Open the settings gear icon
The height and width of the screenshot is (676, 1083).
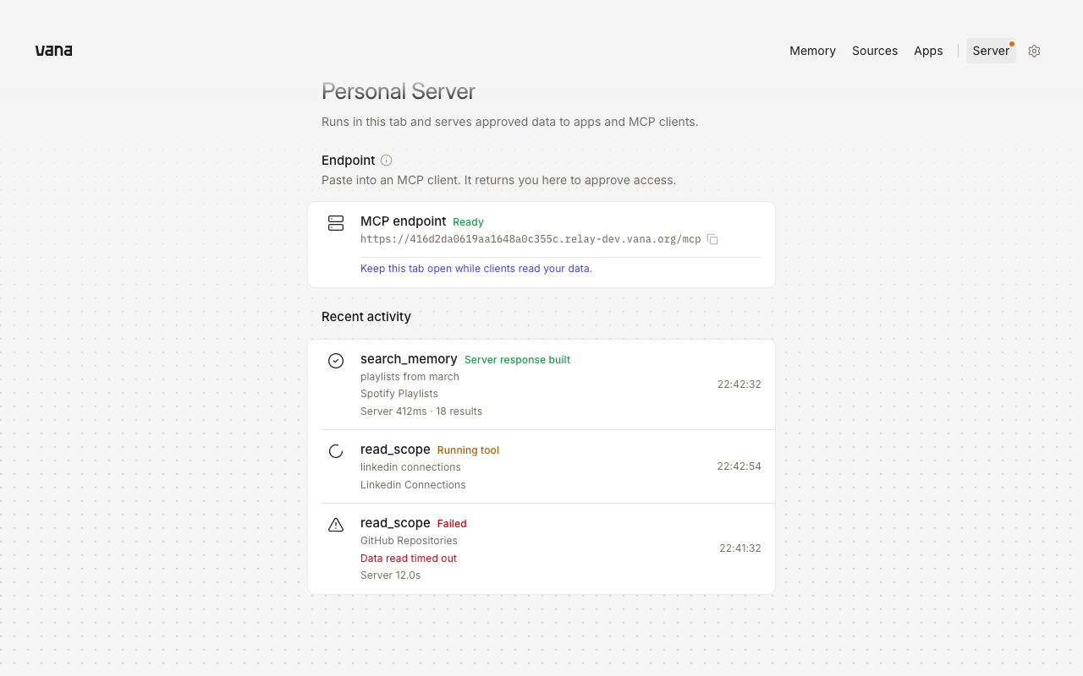(x=1034, y=51)
